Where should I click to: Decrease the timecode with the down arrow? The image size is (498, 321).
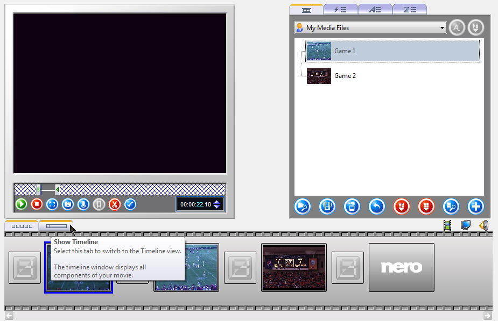coord(217,207)
